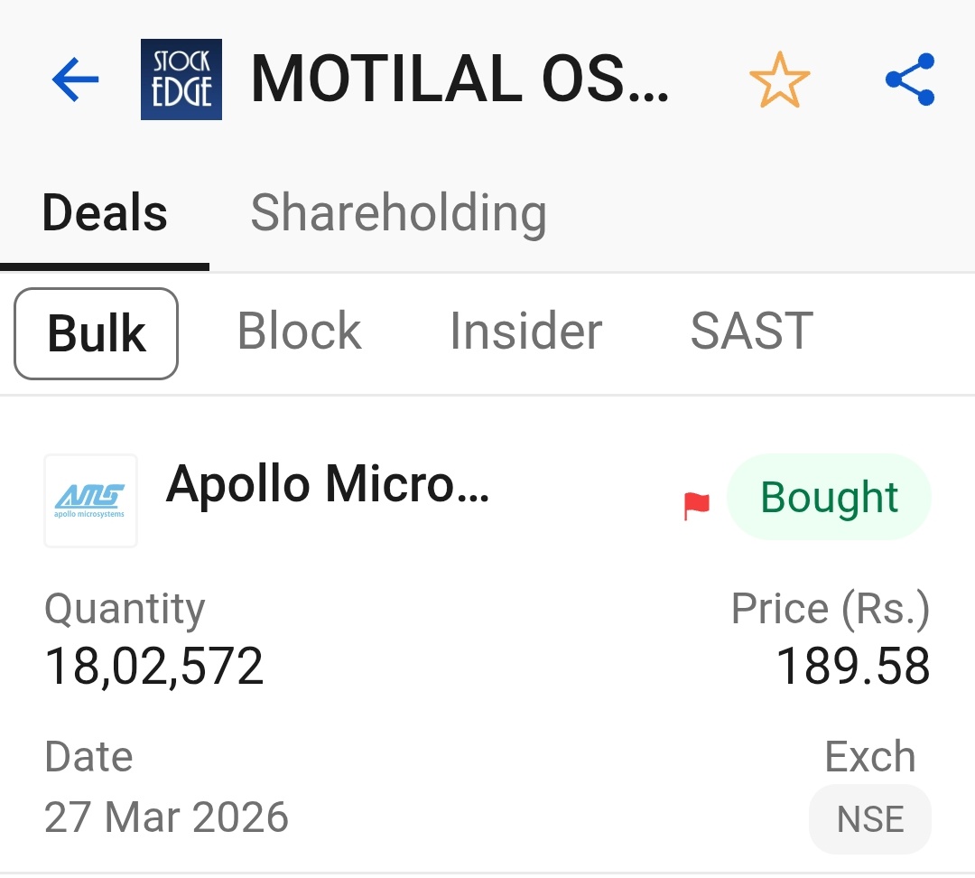Click the StockEdge logo icon
This screenshot has width=975, height=878.
click(181, 79)
